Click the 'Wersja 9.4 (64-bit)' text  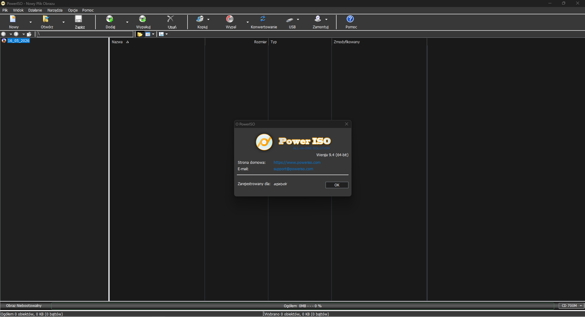click(x=332, y=155)
